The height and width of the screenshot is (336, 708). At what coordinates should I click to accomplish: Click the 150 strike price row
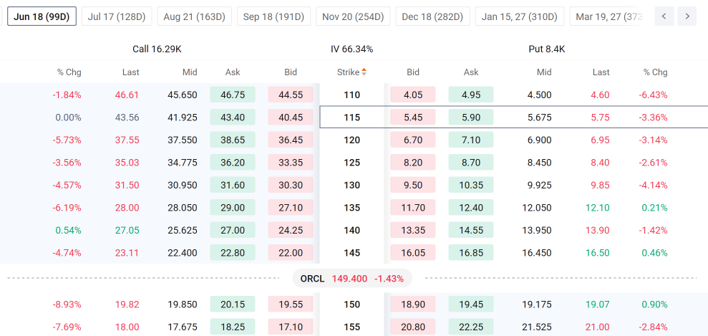(351, 304)
